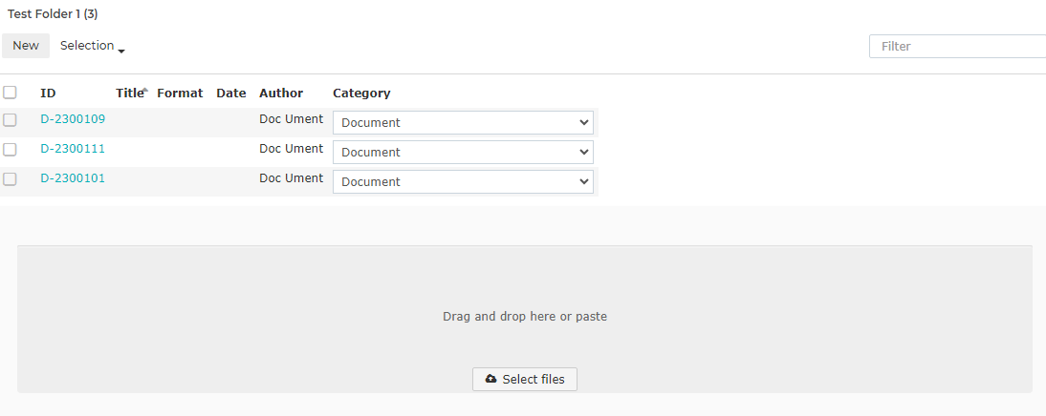
Task: Check the box for D-2300111
Action: [10, 149]
